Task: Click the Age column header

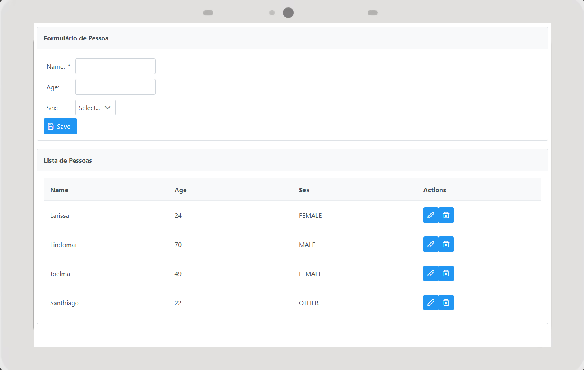Action: coord(180,190)
